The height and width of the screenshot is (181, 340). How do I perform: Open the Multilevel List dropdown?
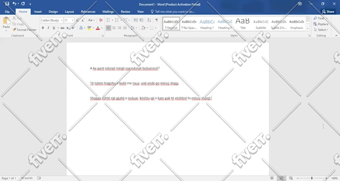126,20
